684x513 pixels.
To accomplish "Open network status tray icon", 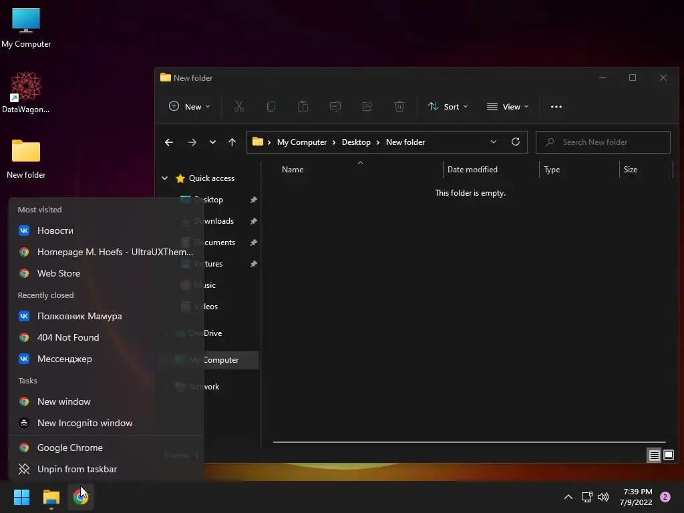I will tap(586, 497).
